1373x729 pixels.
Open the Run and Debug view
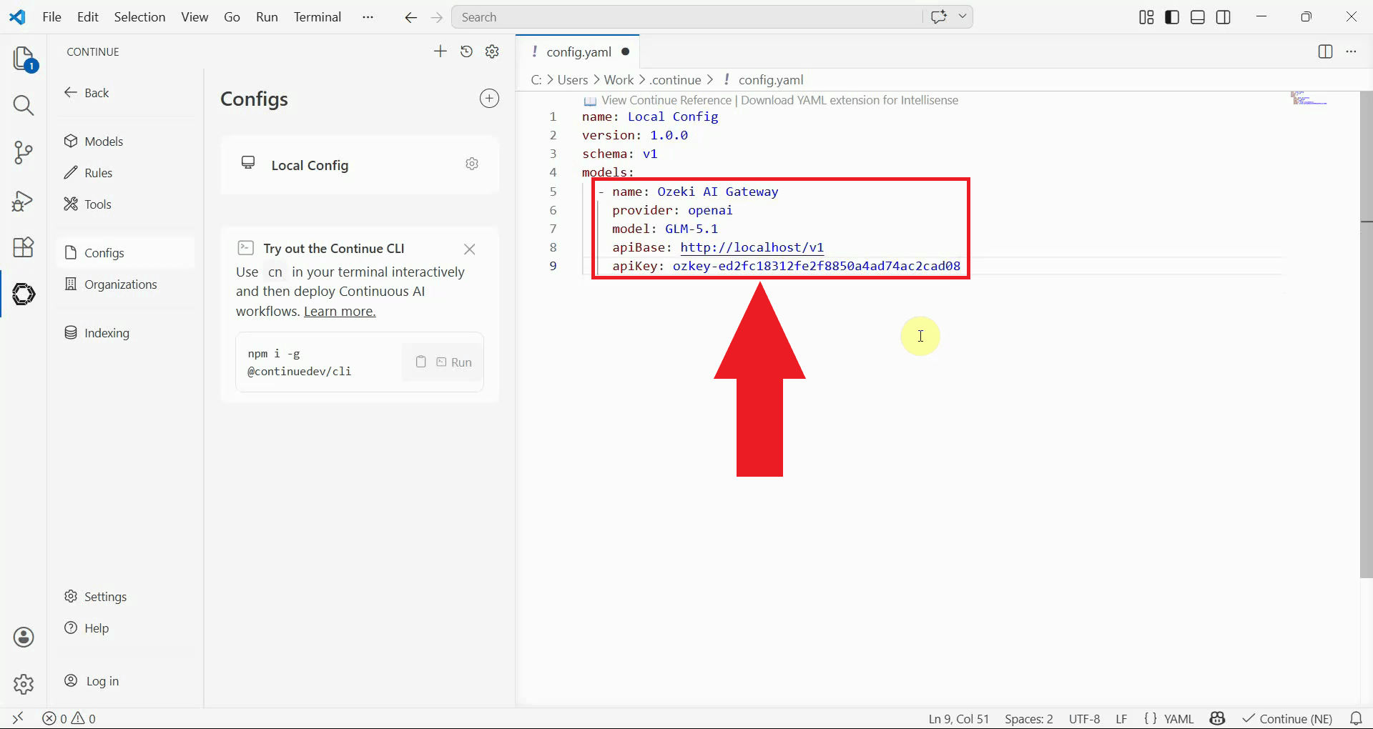[x=24, y=201]
